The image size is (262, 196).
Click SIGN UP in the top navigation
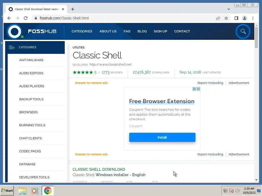(x=160, y=31)
